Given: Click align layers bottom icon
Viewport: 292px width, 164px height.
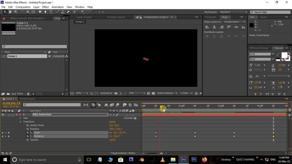Looking at the screenshot, I should point(243,27).
